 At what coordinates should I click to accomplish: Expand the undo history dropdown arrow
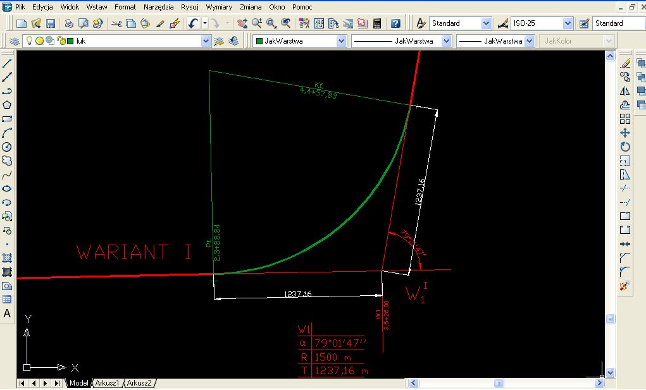(205, 23)
